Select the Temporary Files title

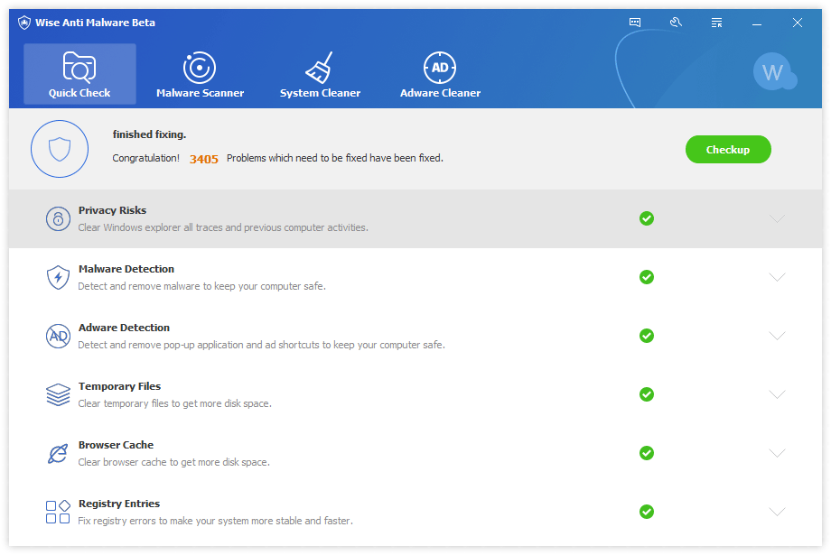coord(120,386)
